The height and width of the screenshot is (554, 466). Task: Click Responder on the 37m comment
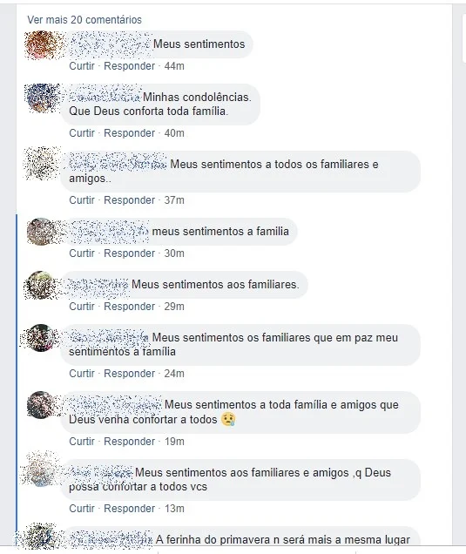[x=129, y=200]
